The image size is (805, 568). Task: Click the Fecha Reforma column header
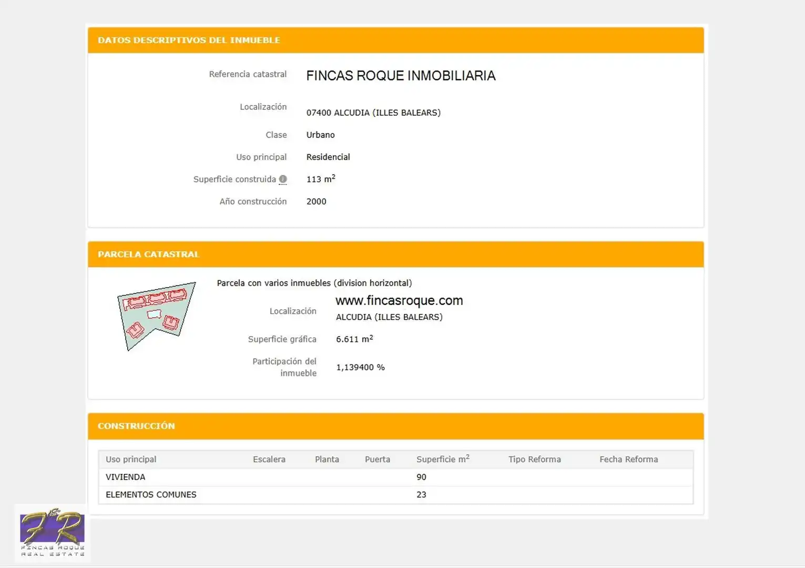click(629, 459)
